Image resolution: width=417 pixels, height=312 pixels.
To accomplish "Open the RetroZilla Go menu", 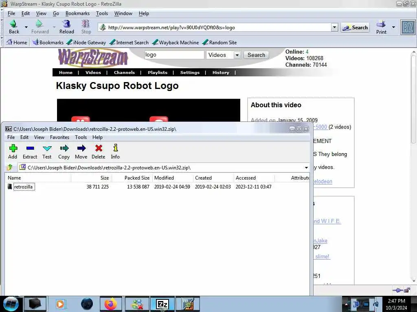I will pyautogui.click(x=56, y=13).
